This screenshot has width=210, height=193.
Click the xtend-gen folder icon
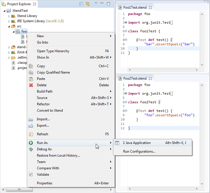coord(13,47)
